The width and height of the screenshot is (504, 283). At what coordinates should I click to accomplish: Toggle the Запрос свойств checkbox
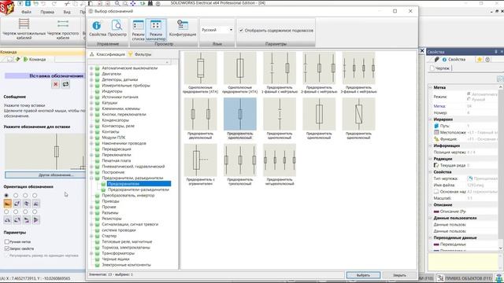click(7, 248)
